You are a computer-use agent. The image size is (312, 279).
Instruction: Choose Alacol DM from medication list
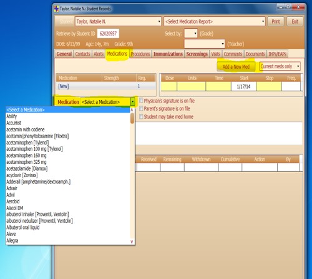click(x=68, y=208)
